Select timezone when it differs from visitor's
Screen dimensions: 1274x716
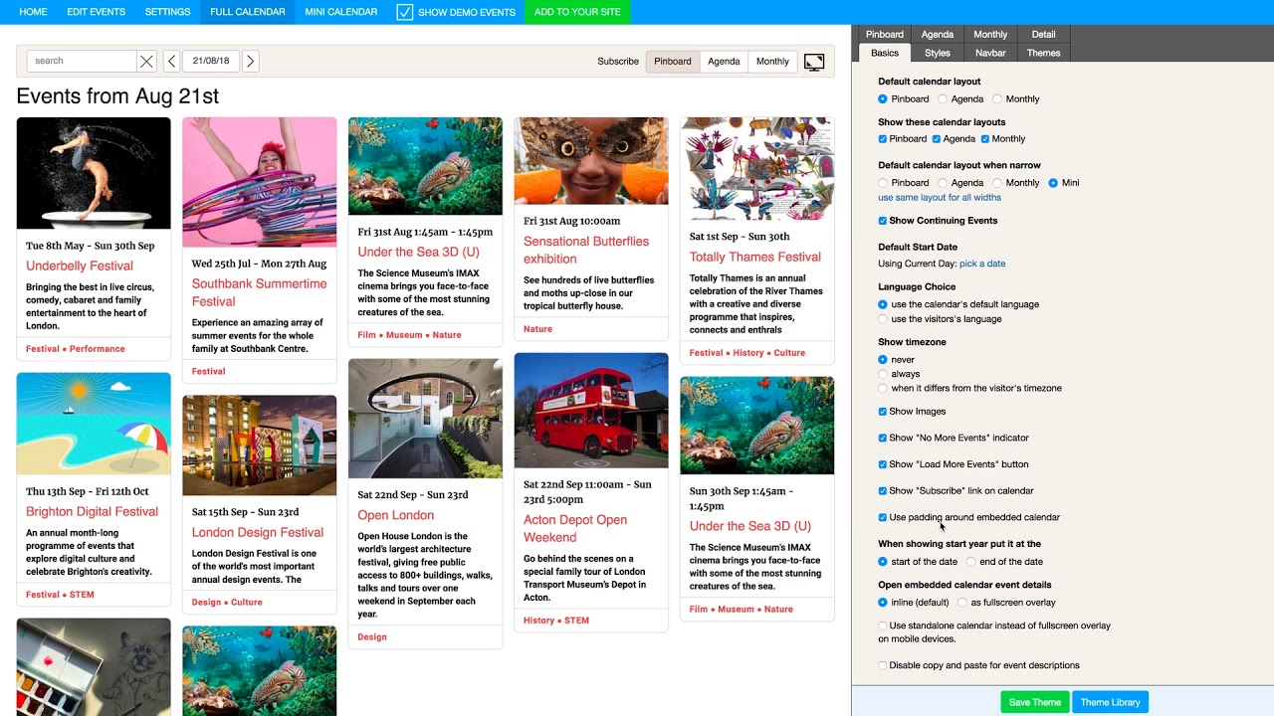pos(883,388)
